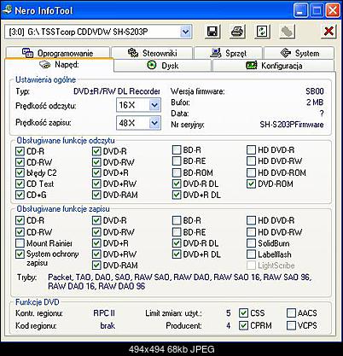Toggle SolidBurn checkbox

pyautogui.click(x=251, y=243)
